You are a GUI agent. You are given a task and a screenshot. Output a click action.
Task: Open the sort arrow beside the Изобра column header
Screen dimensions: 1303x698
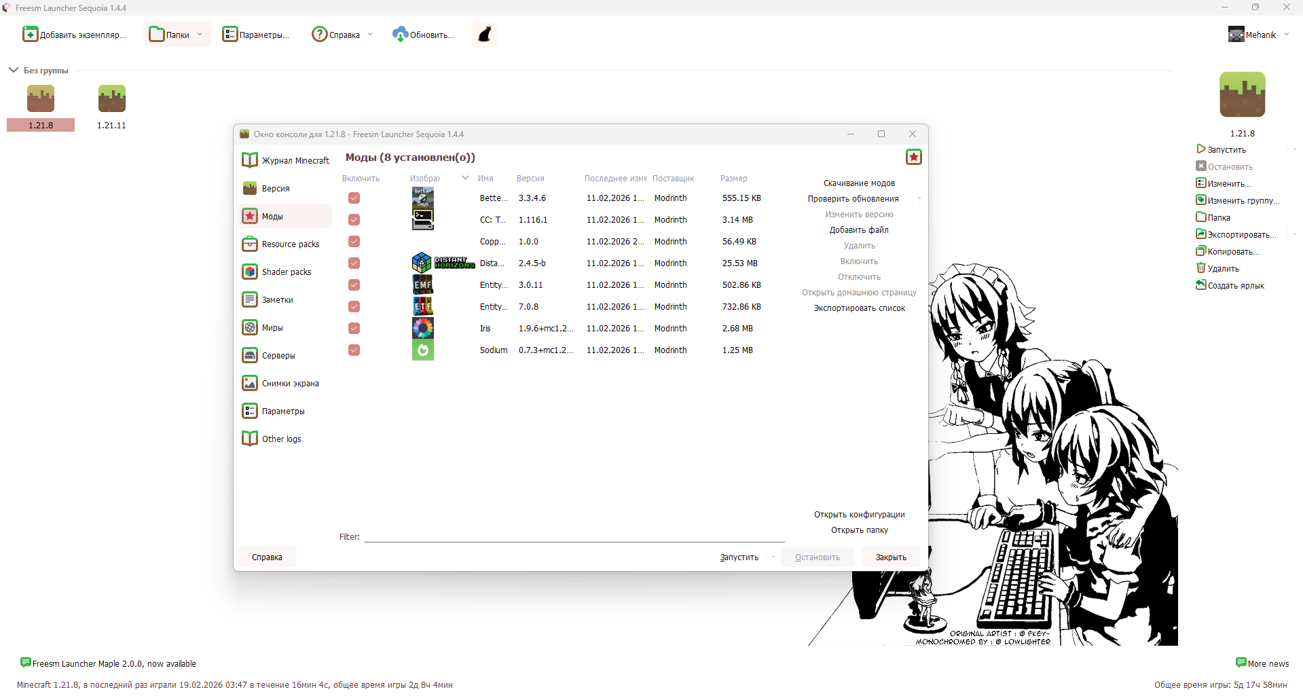pyautogui.click(x=465, y=178)
